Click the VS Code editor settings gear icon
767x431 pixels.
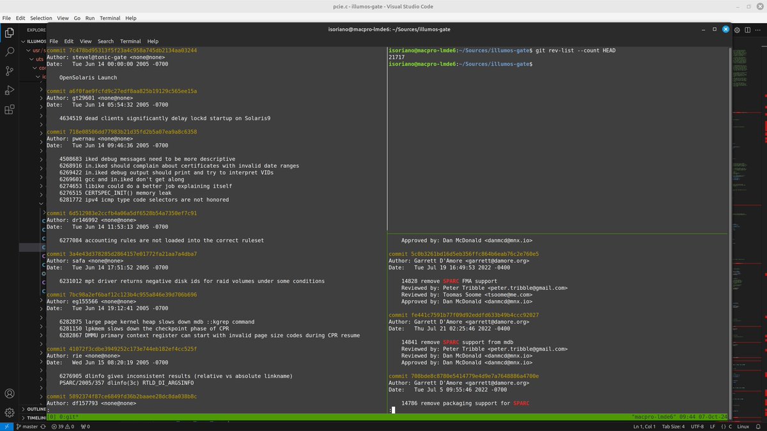[737, 29]
